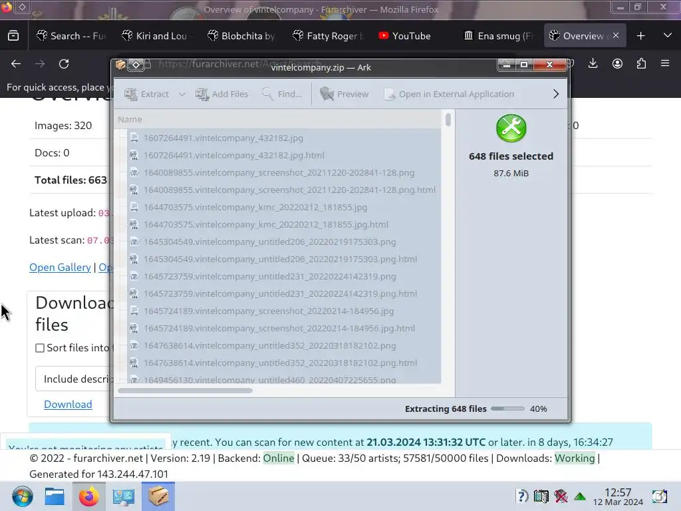
Task: Click the show desktop tray icon
Action: (660, 496)
